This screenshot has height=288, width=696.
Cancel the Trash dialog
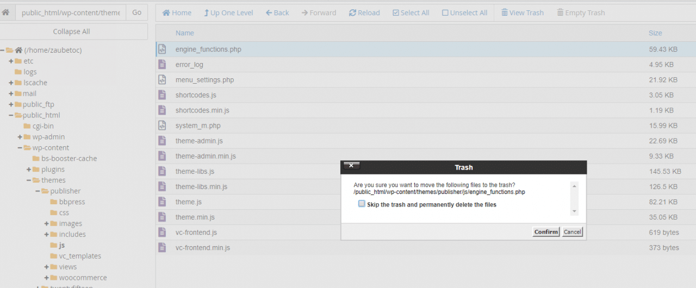click(572, 232)
